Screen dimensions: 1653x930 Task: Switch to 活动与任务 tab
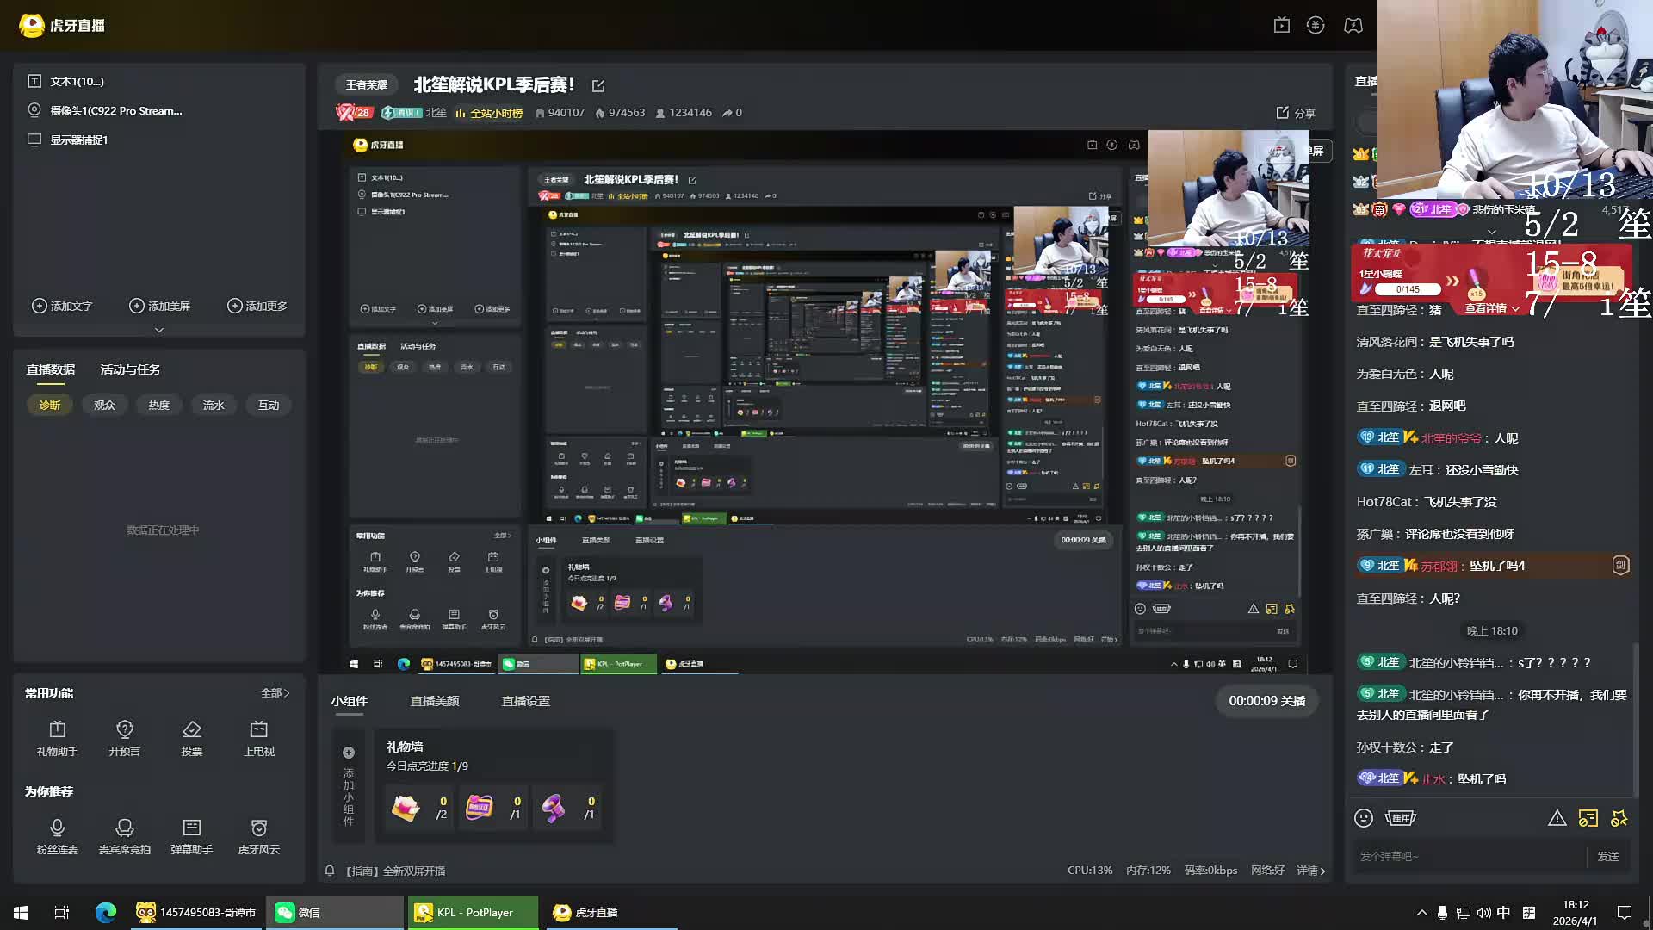(x=130, y=369)
